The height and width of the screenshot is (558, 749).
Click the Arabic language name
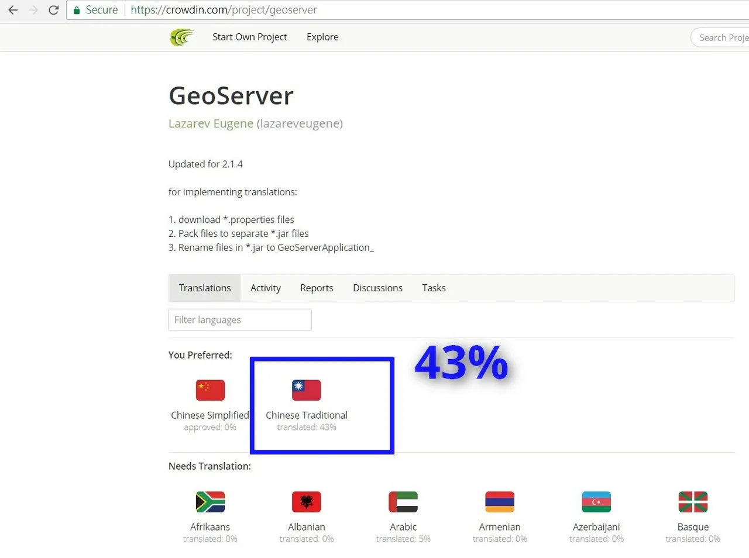(x=403, y=527)
